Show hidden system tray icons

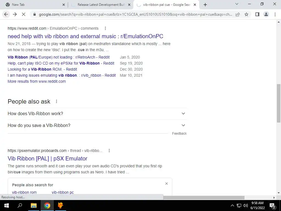click(x=232, y=206)
